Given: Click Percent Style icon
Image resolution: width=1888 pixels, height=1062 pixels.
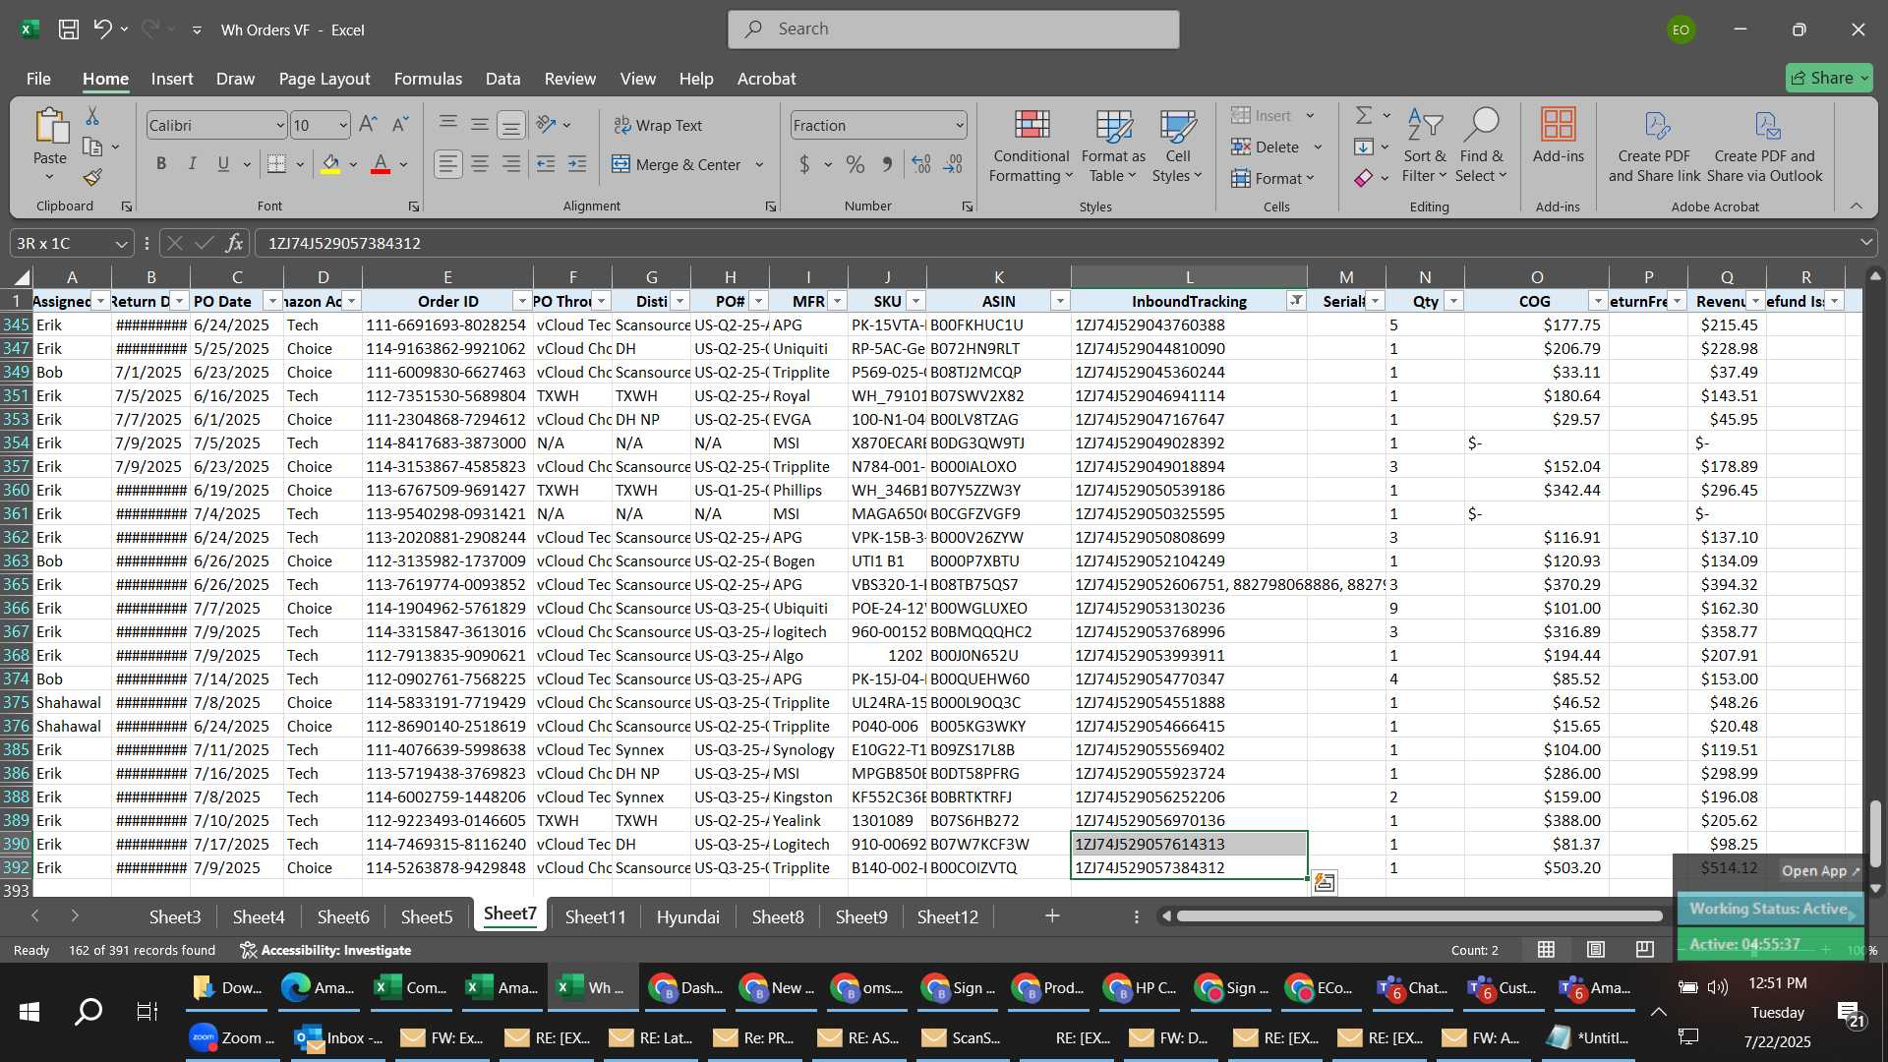Looking at the screenshot, I should click(x=855, y=164).
